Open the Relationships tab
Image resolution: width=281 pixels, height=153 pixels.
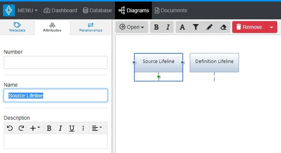(91, 27)
